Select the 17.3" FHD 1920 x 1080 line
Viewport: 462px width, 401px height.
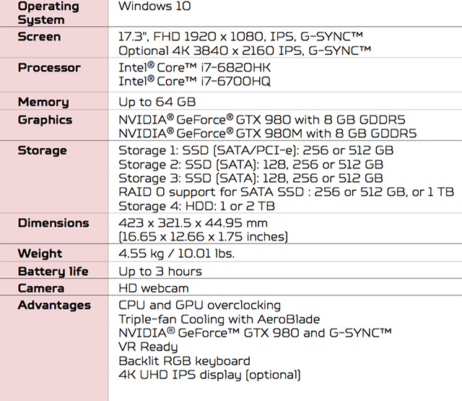click(240, 37)
